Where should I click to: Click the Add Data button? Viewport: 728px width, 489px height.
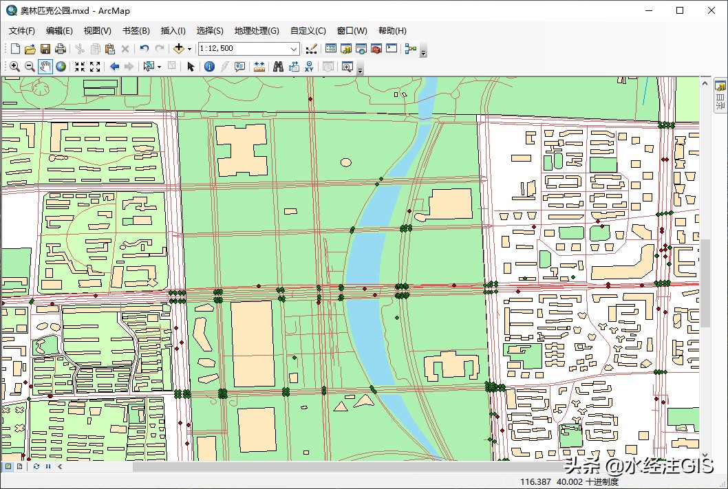pos(179,49)
